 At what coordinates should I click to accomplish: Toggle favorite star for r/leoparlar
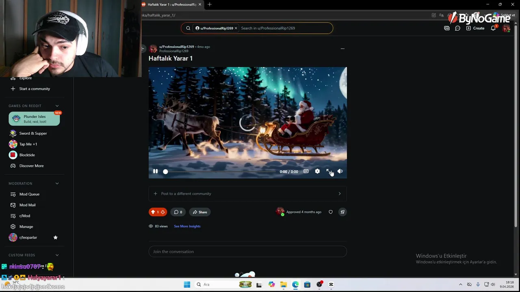[56, 238]
